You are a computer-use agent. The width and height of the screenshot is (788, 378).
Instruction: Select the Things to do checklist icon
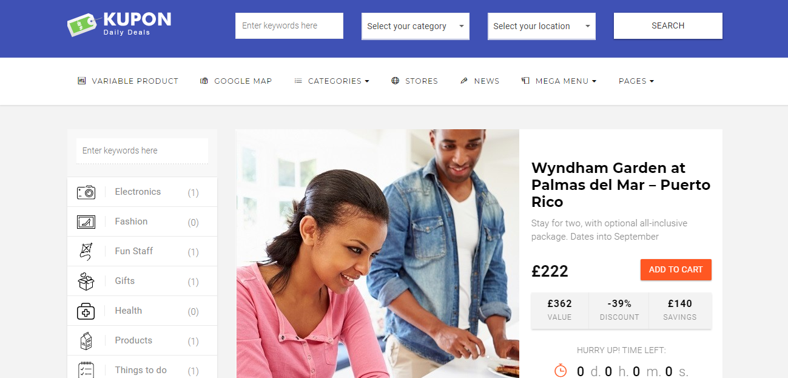pyautogui.click(x=86, y=370)
